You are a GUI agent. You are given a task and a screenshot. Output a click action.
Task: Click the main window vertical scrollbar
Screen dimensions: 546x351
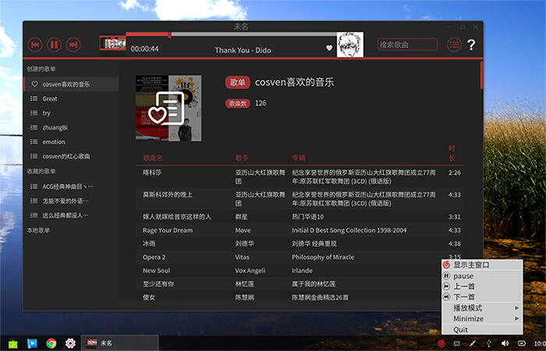click(481, 75)
